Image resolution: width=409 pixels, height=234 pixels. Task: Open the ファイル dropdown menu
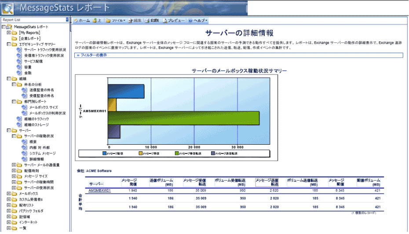pos(116,21)
